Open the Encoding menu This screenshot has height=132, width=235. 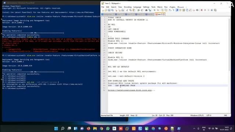pos(127,7)
